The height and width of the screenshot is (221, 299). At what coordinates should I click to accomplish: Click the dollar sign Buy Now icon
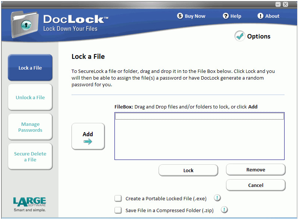180,16
